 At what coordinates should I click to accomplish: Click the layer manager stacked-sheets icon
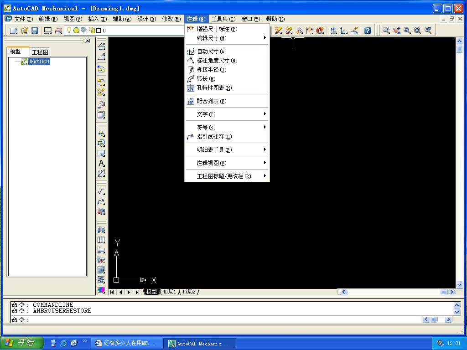(x=58, y=31)
